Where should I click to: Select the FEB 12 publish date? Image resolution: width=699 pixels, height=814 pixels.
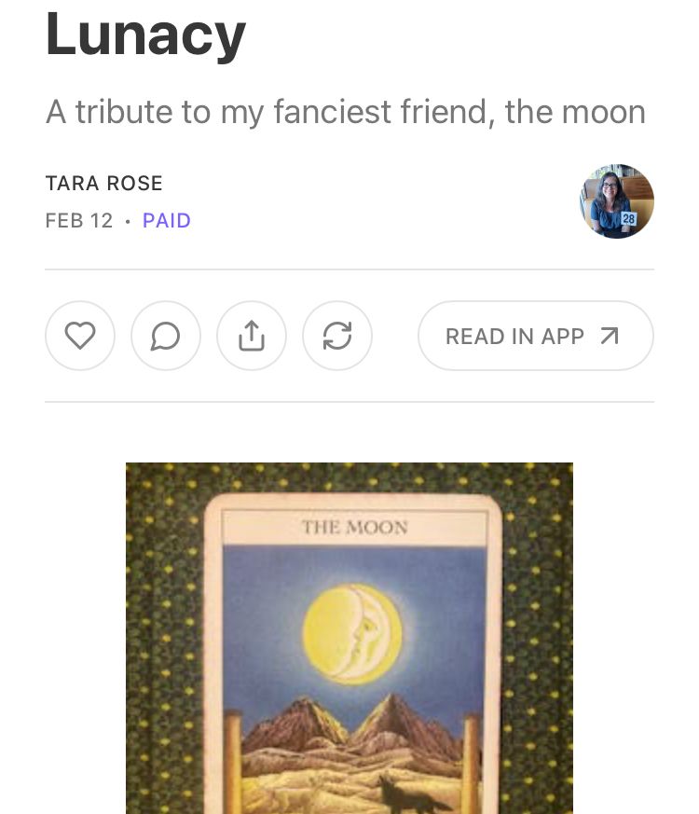pos(79,221)
